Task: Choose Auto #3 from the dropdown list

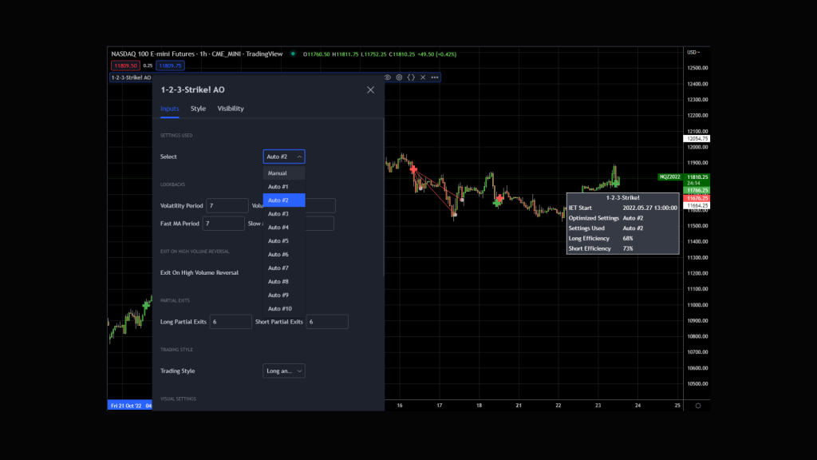Action: point(284,214)
